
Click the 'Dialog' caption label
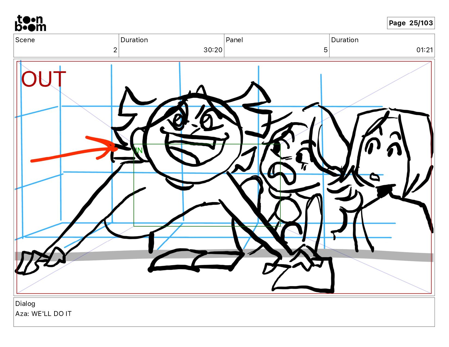[25, 304]
